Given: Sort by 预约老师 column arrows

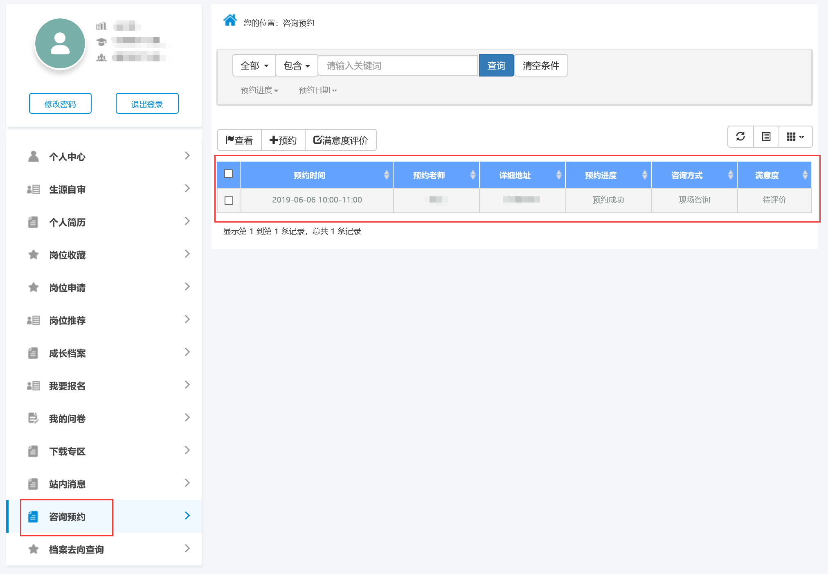Looking at the screenshot, I should point(473,175).
